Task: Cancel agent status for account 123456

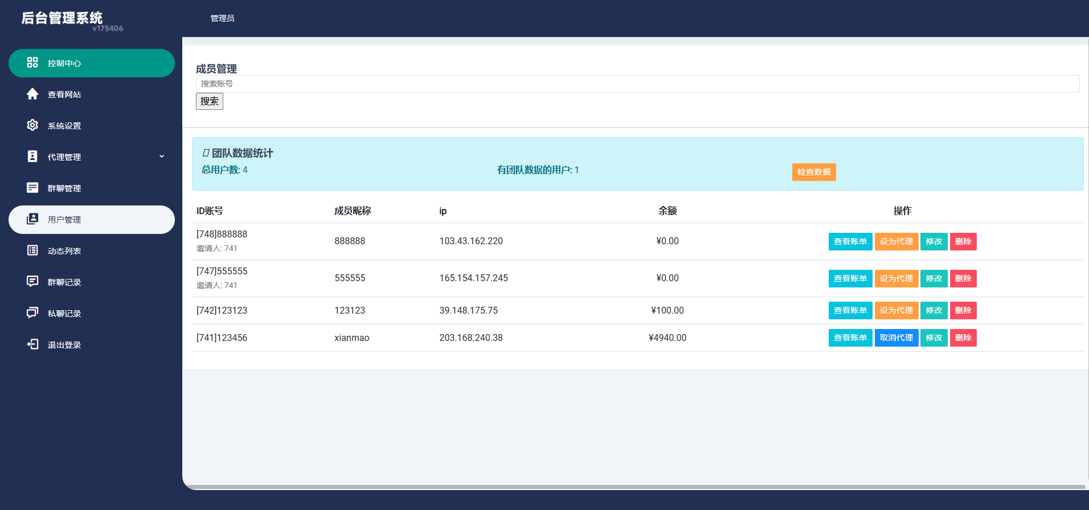Action: [896, 338]
